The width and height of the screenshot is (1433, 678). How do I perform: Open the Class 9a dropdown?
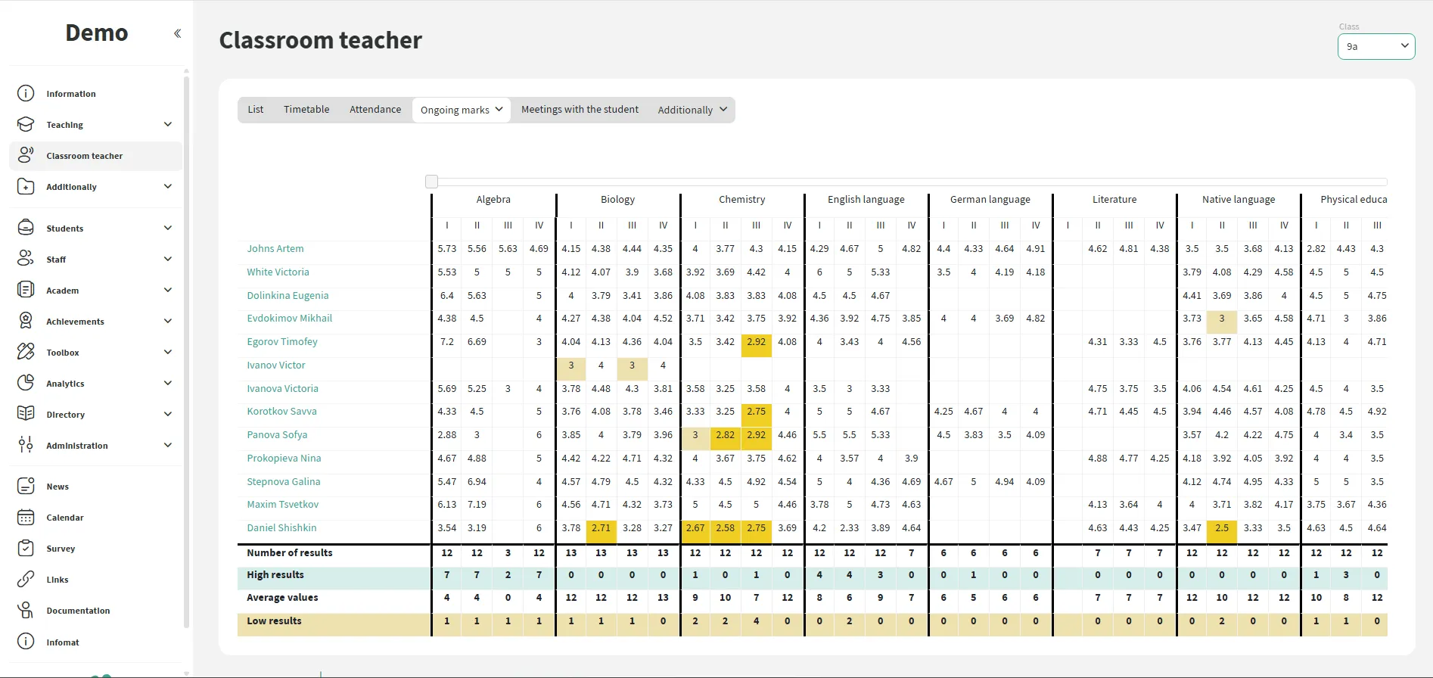[1375, 46]
